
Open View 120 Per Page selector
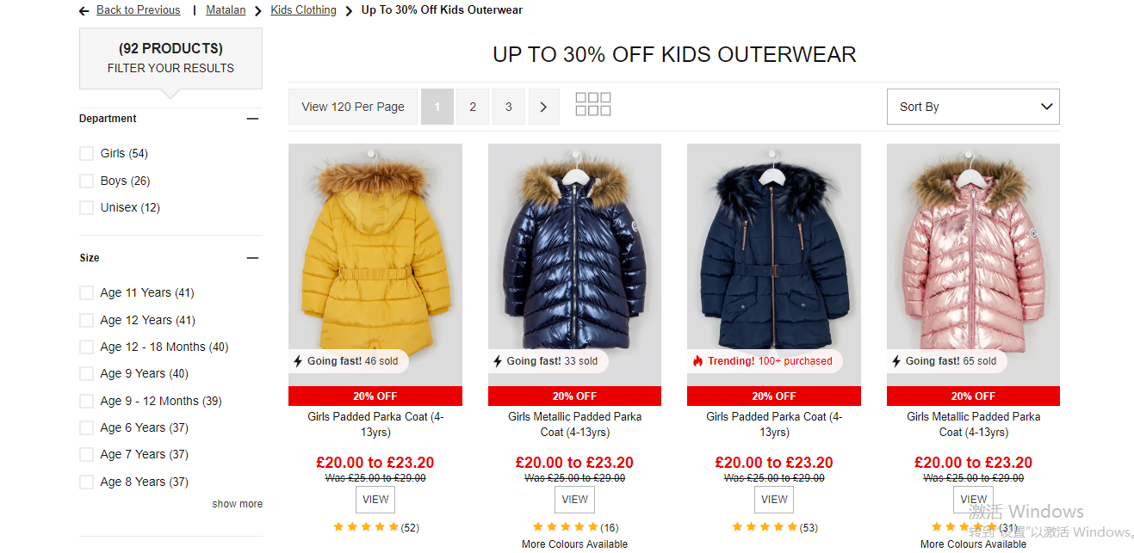pyautogui.click(x=353, y=107)
